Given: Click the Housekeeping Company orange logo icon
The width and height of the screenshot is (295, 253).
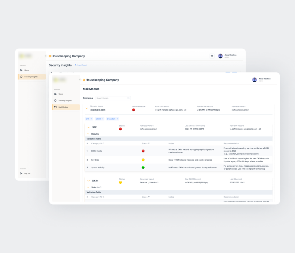Looking at the screenshot, I should pos(84,80).
